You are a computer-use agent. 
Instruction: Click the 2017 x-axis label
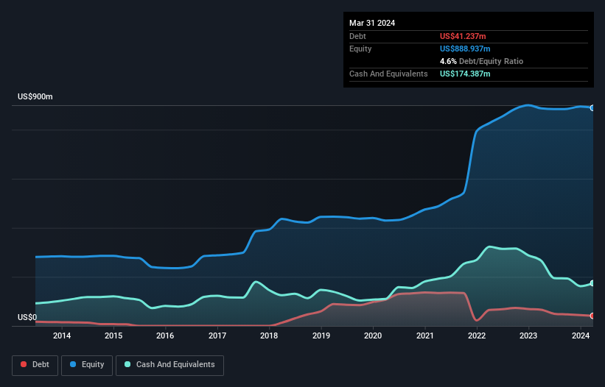click(217, 335)
